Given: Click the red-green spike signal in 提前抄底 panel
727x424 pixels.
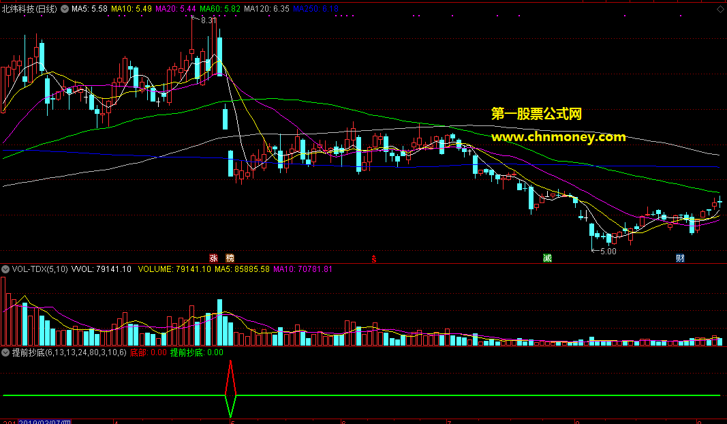Looking at the screenshot, I should click(230, 389).
